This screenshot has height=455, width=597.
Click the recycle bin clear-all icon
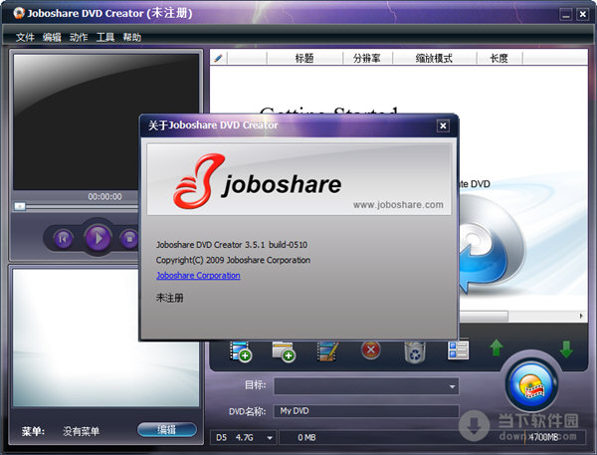coord(414,350)
